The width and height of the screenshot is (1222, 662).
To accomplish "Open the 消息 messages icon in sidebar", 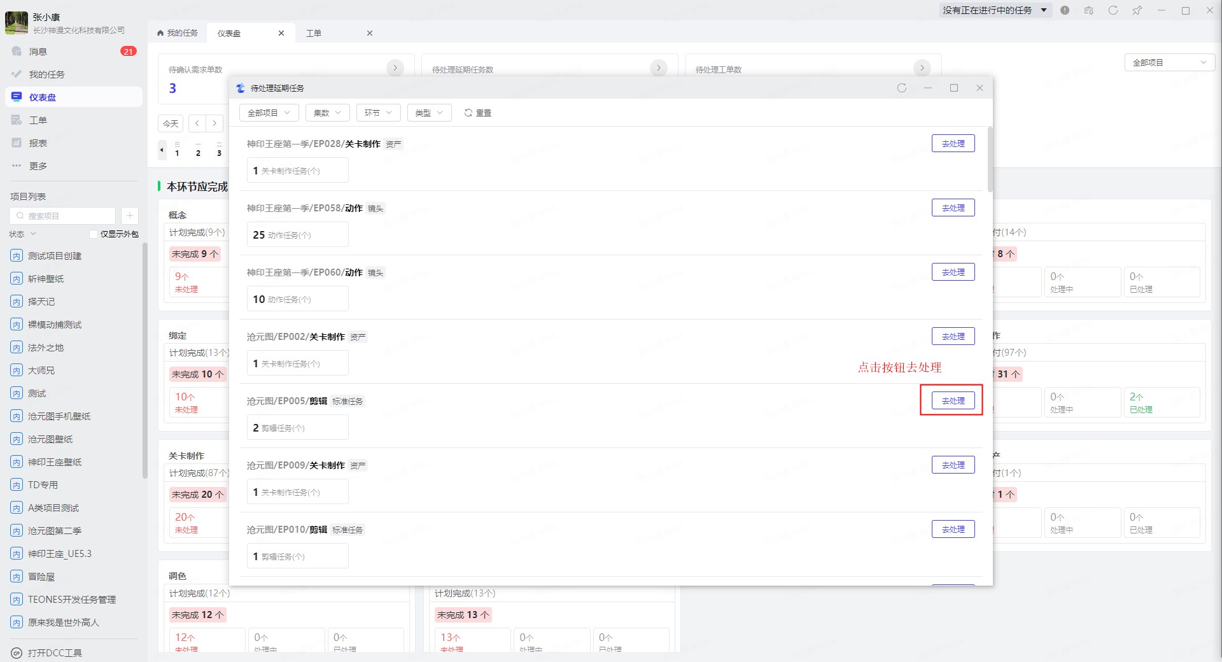I will click(x=17, y=52).
